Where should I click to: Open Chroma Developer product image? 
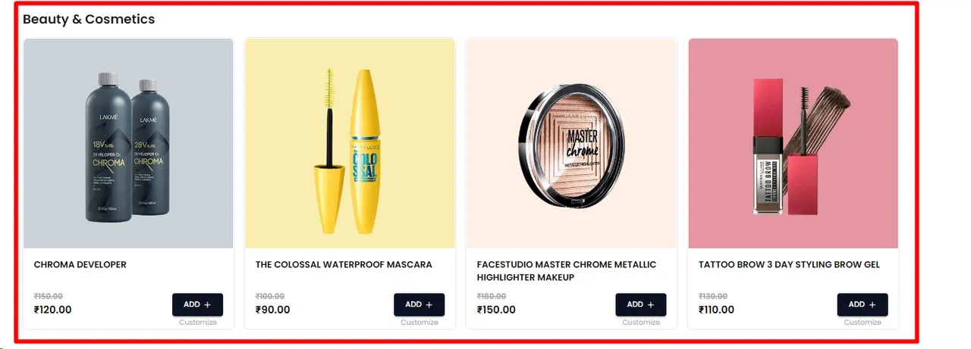point(128,143)
